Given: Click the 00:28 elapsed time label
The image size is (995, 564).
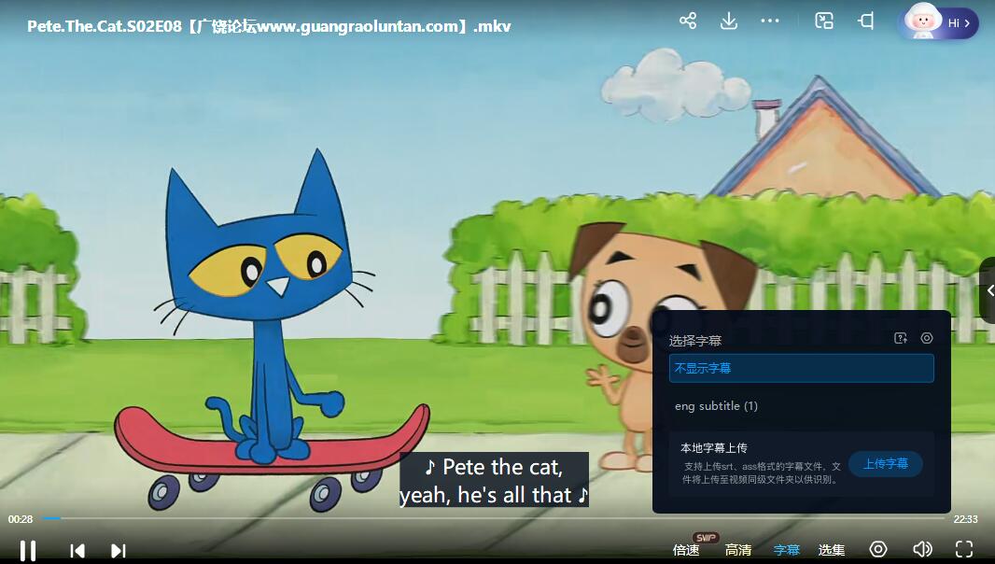Looking at the screenshot, I should coord(21,519).
